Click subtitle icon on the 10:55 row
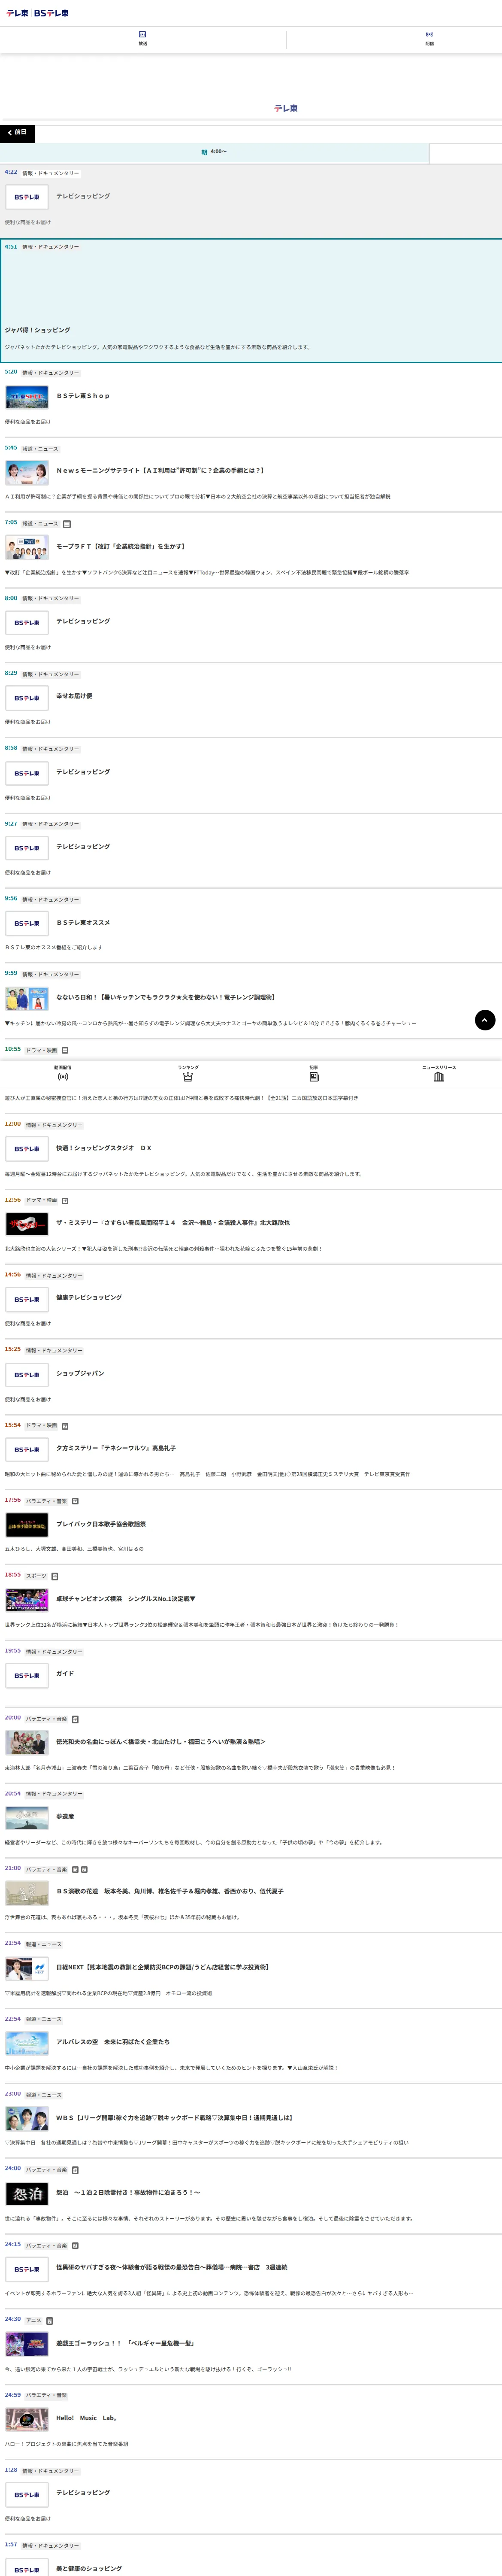The width and height of the screenshot is (502, 2576). pos(65,1050)
